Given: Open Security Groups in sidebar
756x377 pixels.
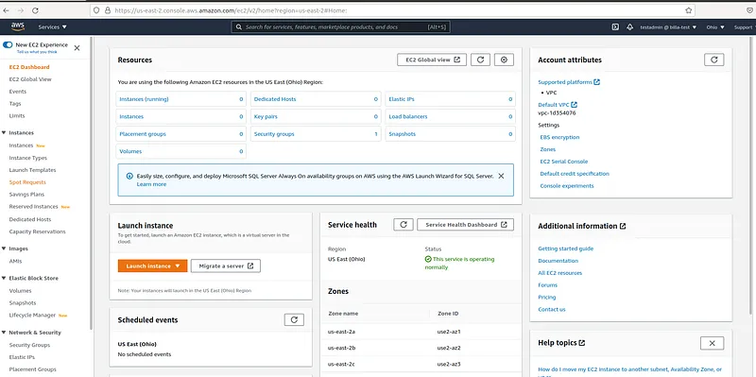Looking at the screenshot, I should point(29,345).
